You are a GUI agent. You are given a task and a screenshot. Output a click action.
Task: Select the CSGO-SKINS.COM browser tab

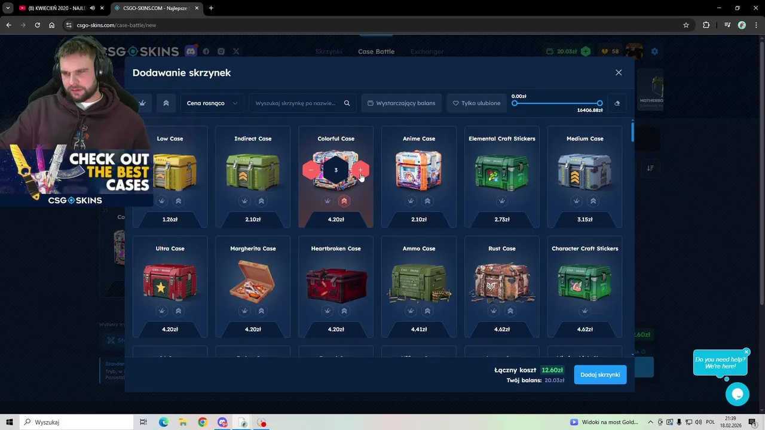[x=157, y=8]
